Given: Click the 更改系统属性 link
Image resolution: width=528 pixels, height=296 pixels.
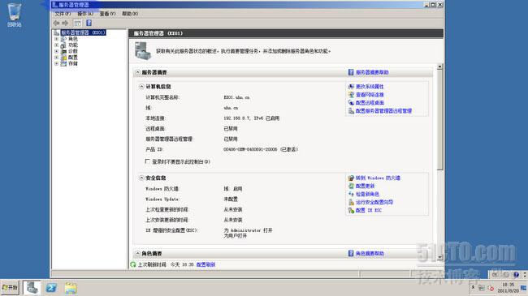Looking at the screenshot, I should click(x=370, y=87).
